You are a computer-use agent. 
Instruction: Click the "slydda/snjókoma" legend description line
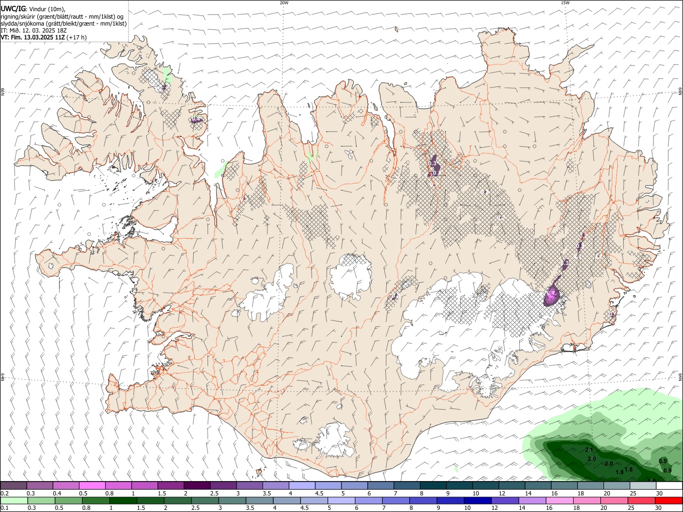[63, 23]
